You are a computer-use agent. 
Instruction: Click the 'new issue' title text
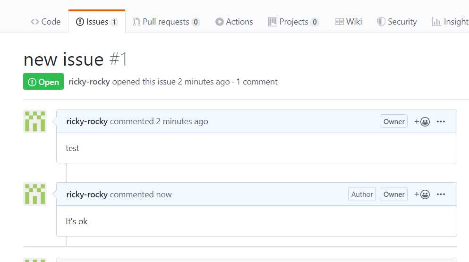[64, 59]
